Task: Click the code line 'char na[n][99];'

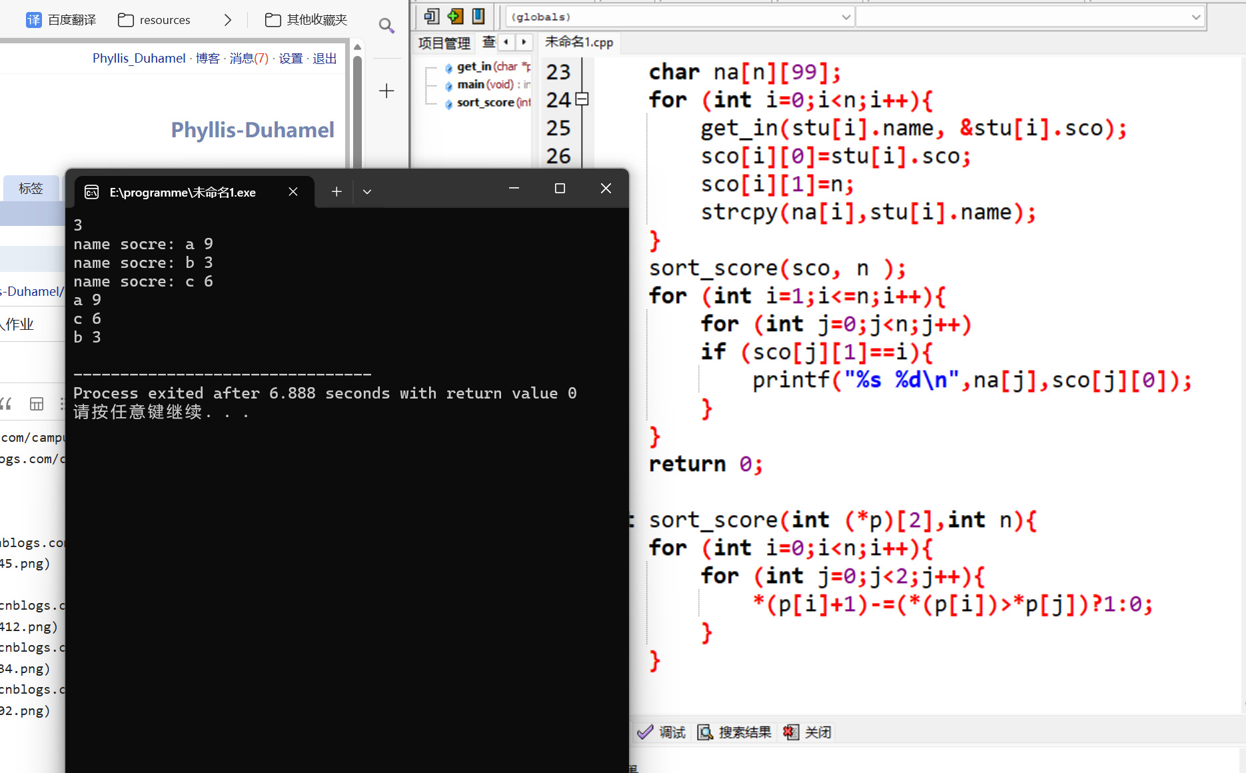Action: (745, 72)
